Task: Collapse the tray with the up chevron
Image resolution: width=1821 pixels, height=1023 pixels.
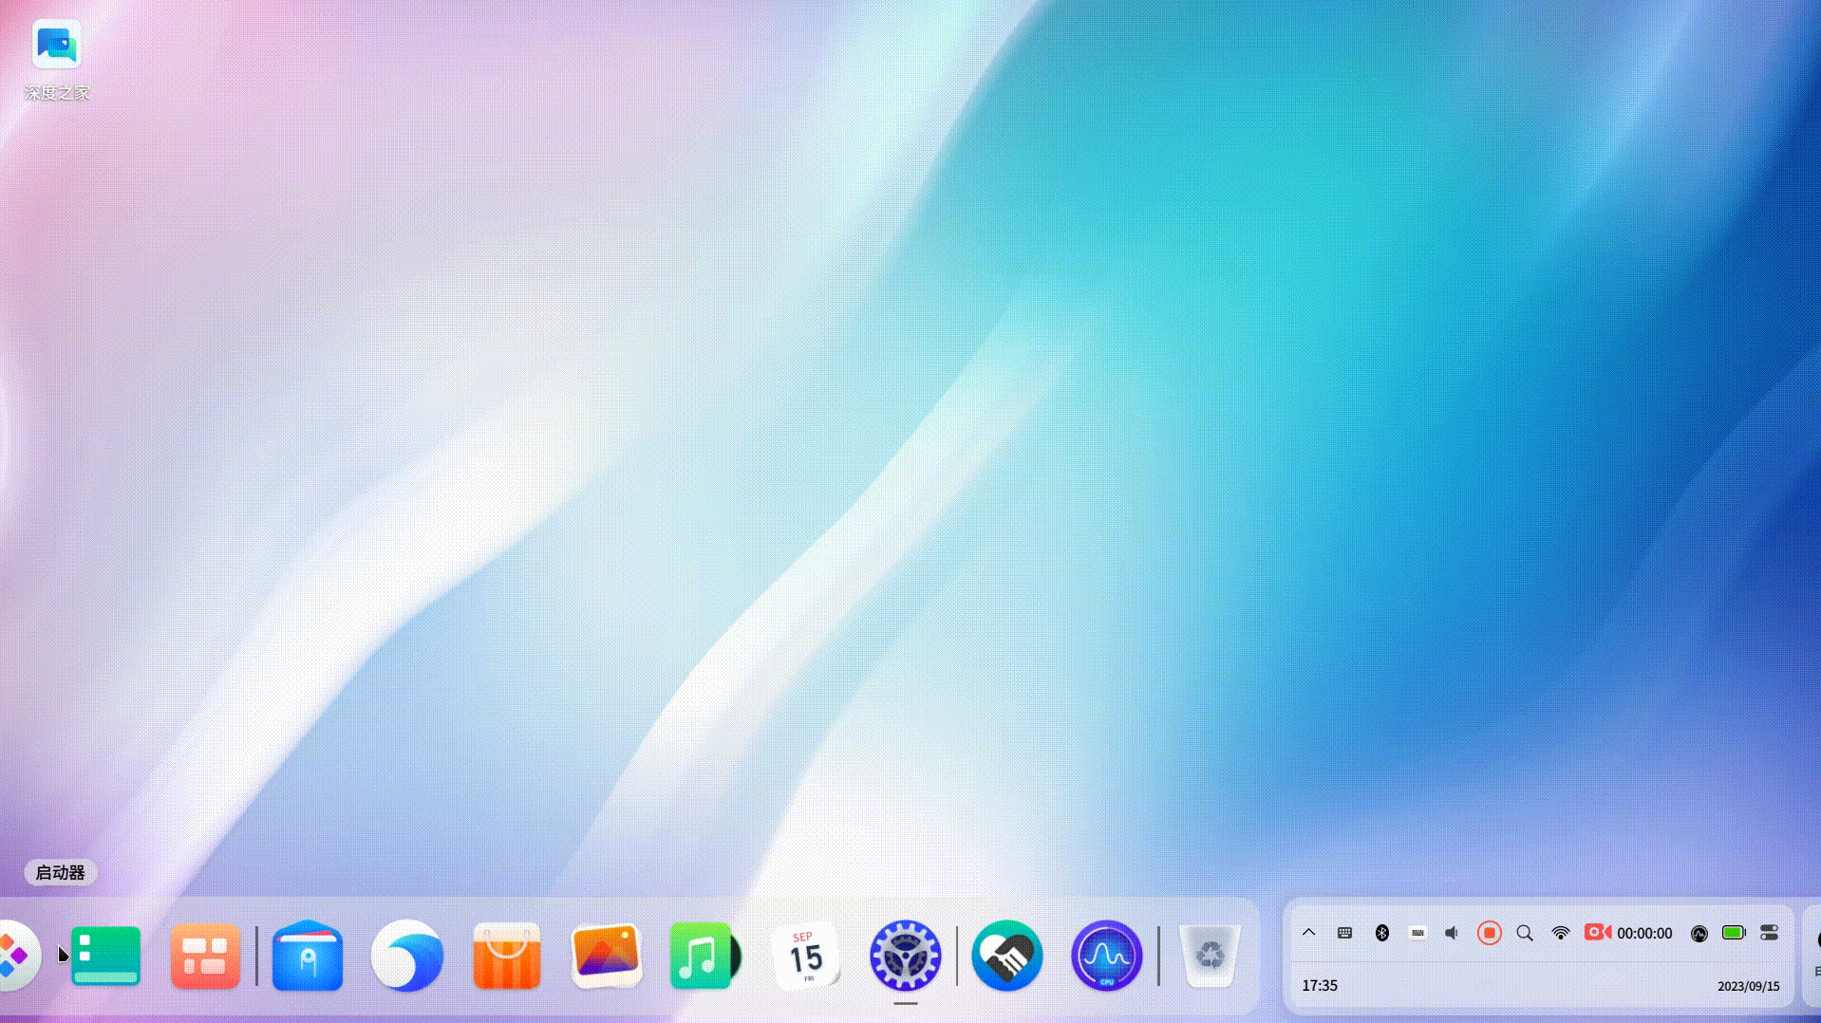Action: tap(1308, 933)
